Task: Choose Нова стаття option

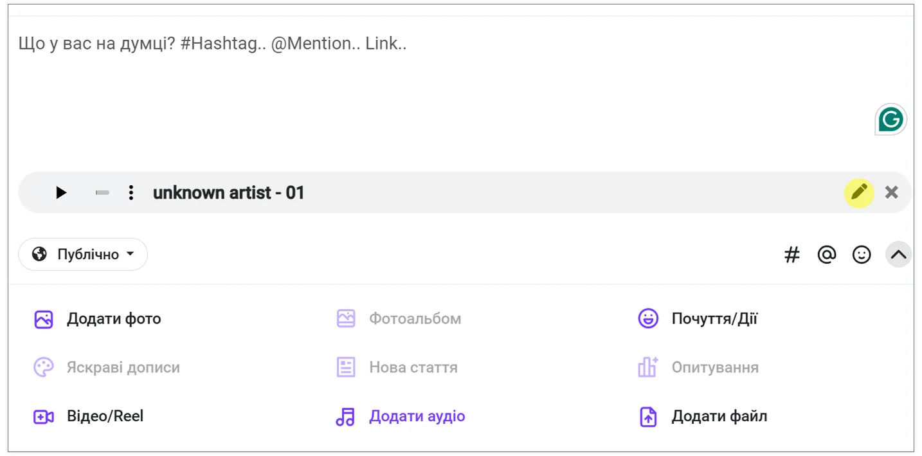Action: pos(397,368)
